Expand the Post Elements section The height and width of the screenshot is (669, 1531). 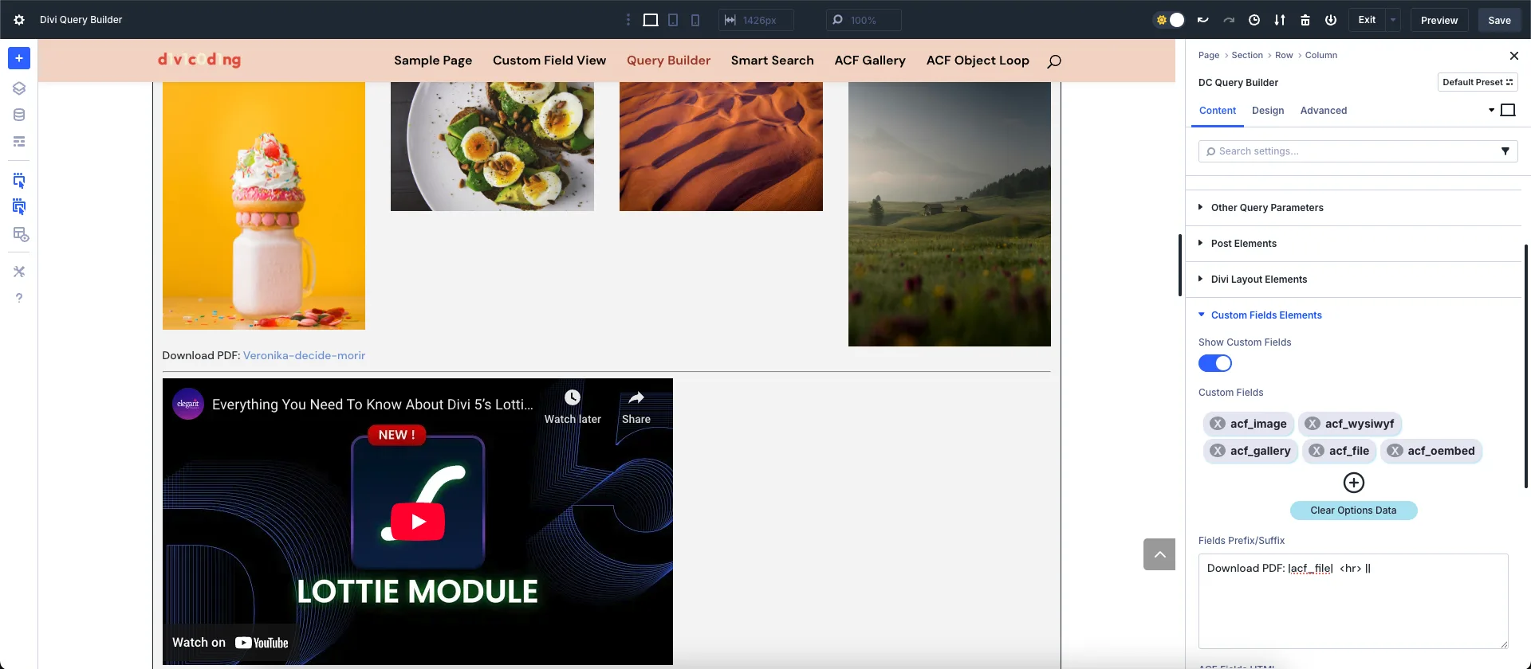pos(1243,244)
